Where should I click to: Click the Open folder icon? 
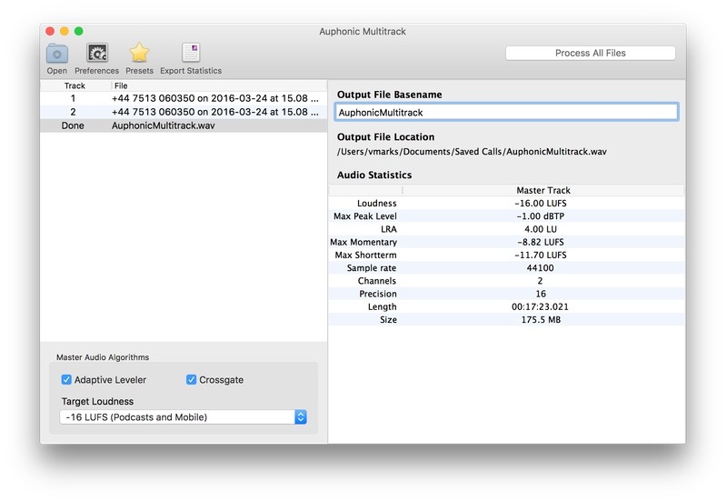point(57,54)
